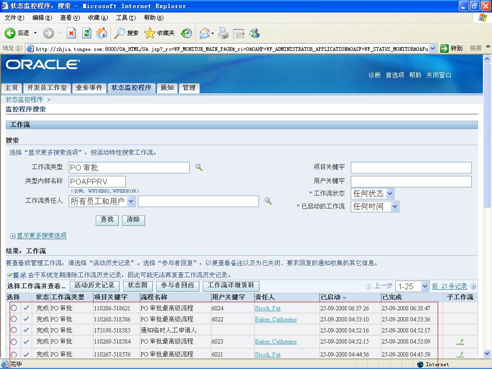Click the 已启动 sort arrow indicator

(344, 297)
